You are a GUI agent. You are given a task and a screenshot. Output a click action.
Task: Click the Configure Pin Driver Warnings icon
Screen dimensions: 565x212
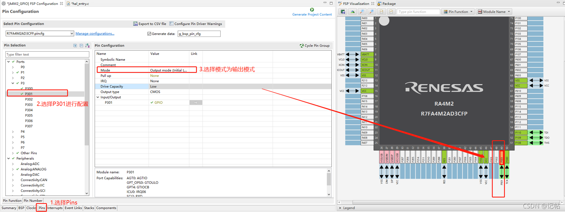(x=171, y=24)
